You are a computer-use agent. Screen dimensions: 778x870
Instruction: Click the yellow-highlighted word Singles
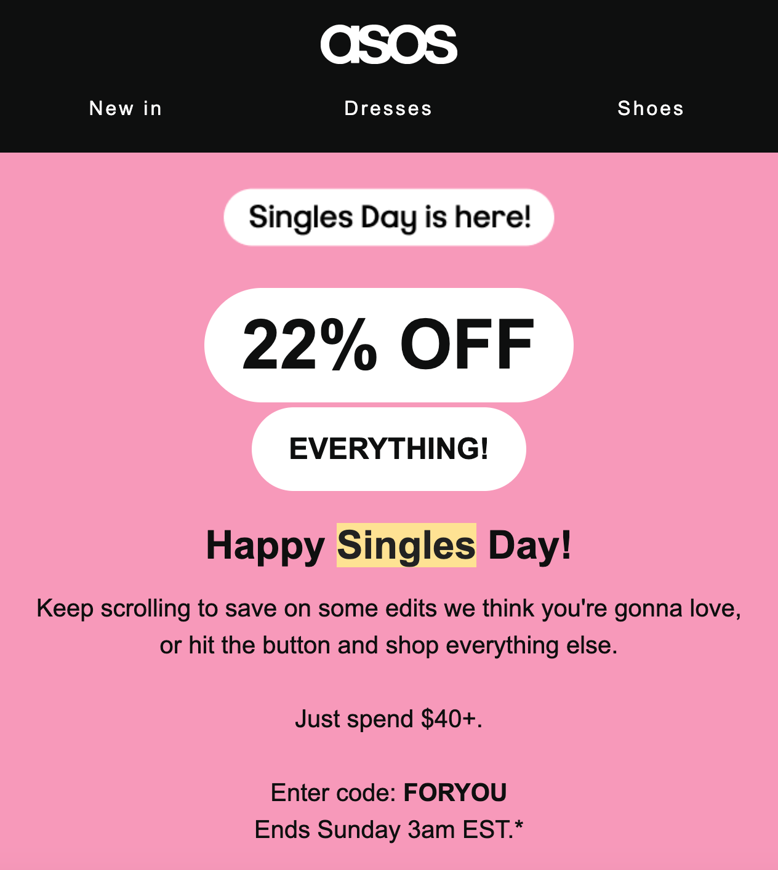[x=406, y=545]
